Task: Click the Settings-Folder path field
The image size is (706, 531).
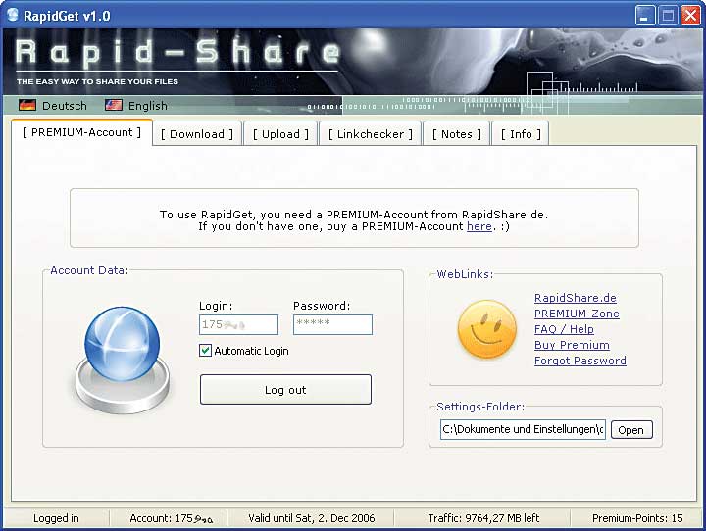Action: (x=524, y=429)
